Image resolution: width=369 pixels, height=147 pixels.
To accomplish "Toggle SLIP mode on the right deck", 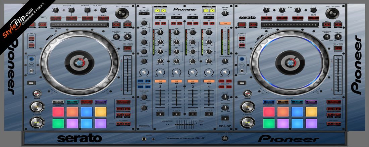I will [x=253, y=24].
